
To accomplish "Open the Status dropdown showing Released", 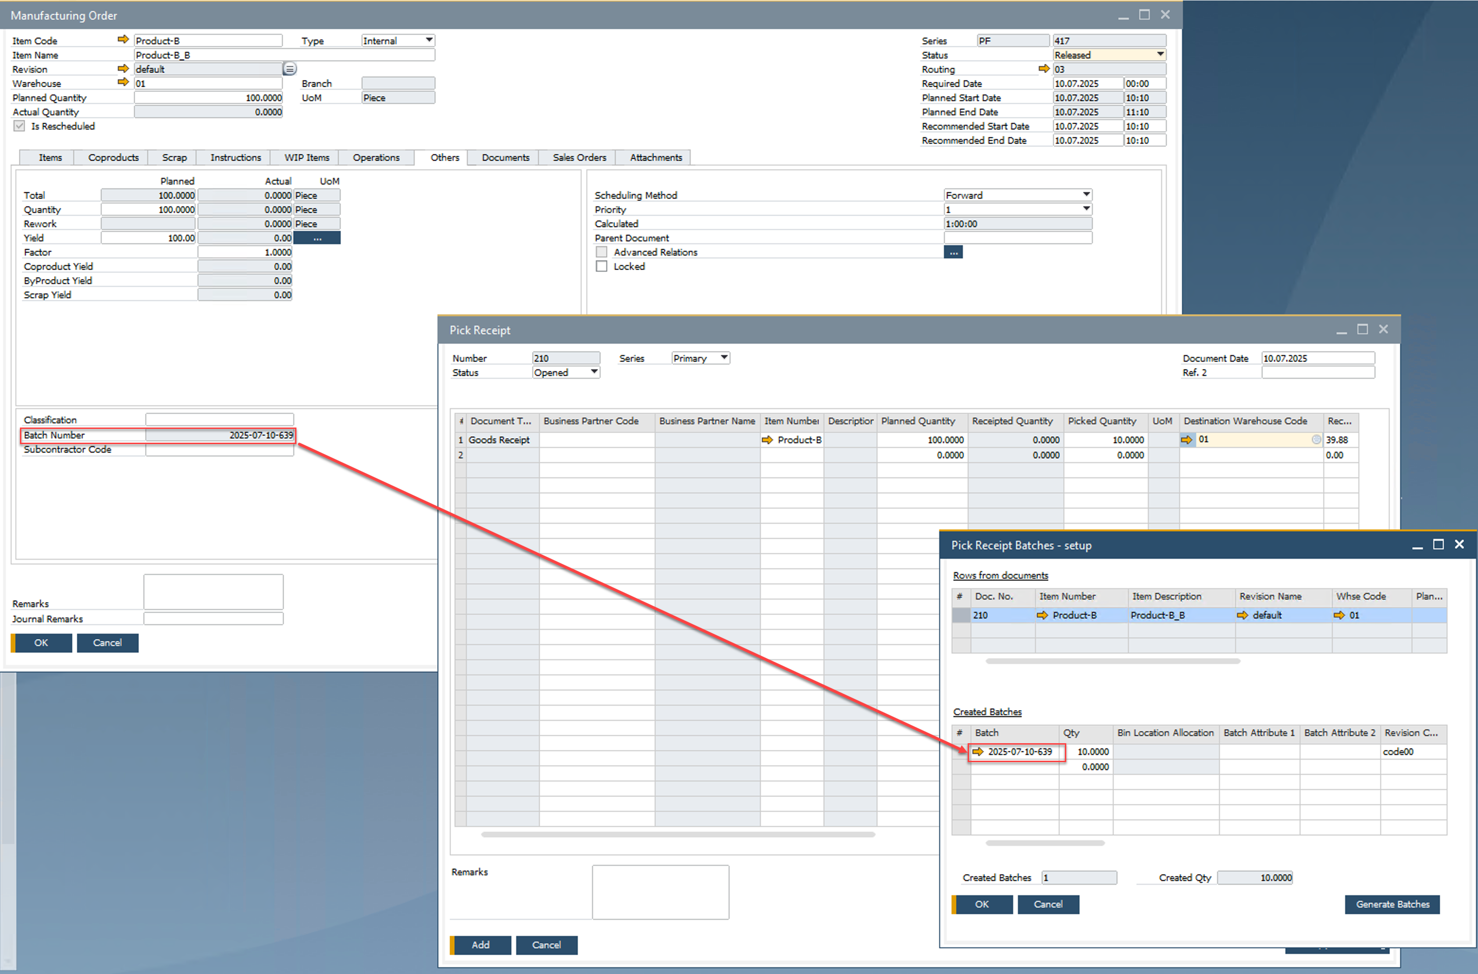I will coord(1160,55).
